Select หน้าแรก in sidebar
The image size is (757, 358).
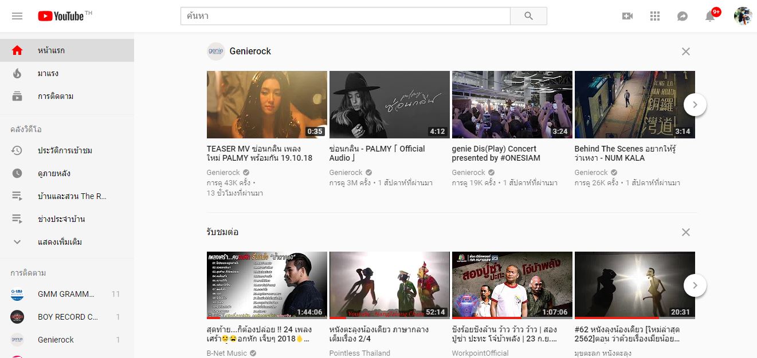click(67, 50)
